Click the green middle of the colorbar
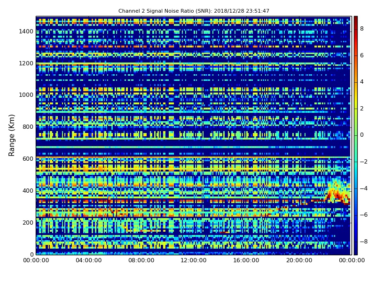The width and height of the screenshot is (376, 282). (356, 135)
